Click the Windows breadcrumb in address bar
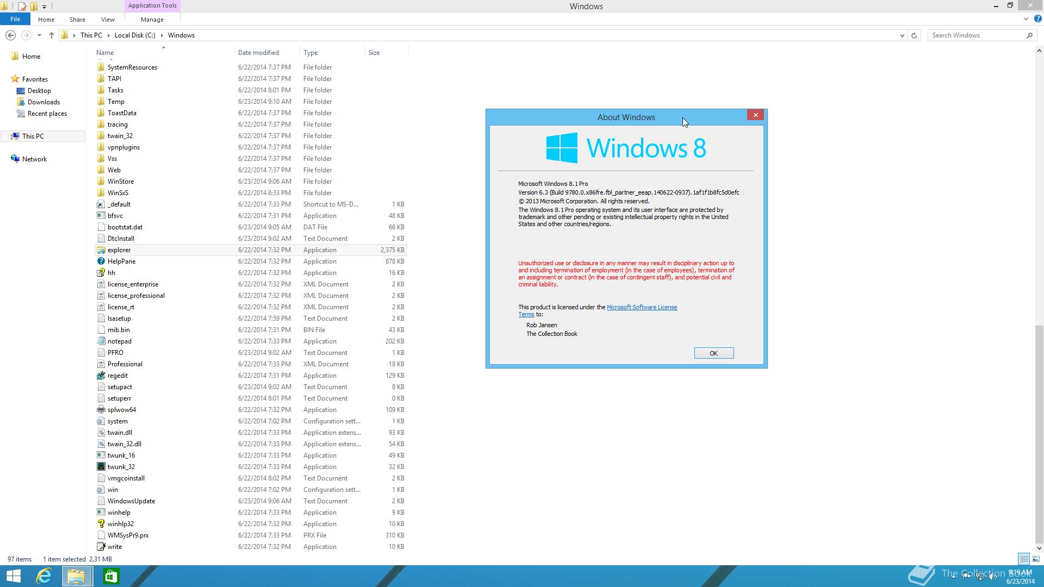Image resolution: width=1044 pixels, height=587 pixels. (181, 35)
